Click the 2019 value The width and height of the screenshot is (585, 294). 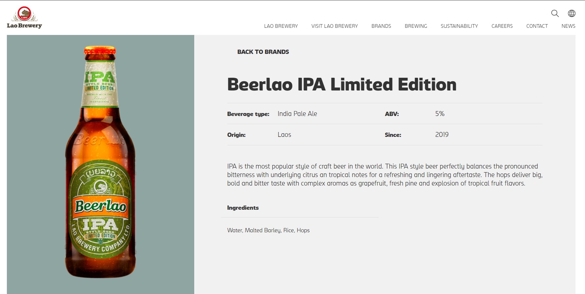[442, 135]
